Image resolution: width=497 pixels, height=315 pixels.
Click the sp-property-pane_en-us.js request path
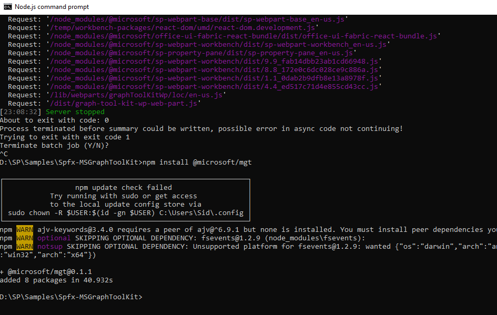point(202,53)
